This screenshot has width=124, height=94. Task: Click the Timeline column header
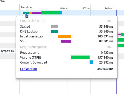pos(26,7)
